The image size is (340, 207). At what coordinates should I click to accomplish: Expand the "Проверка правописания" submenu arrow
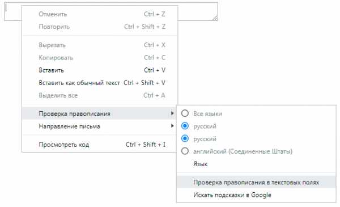[172, 113]
